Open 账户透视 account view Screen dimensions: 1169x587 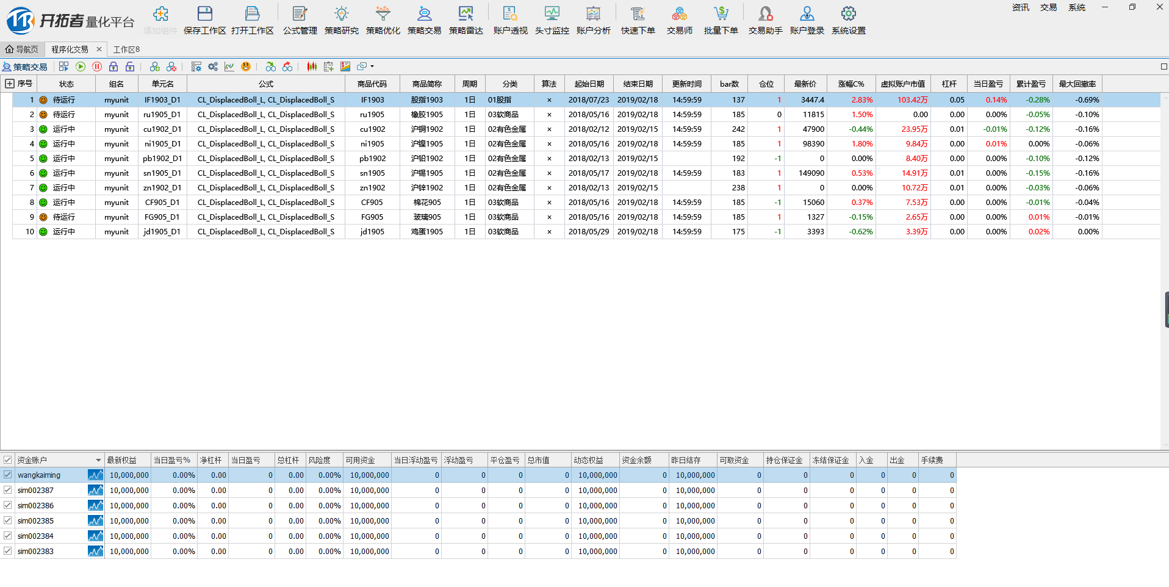[510, 20]
